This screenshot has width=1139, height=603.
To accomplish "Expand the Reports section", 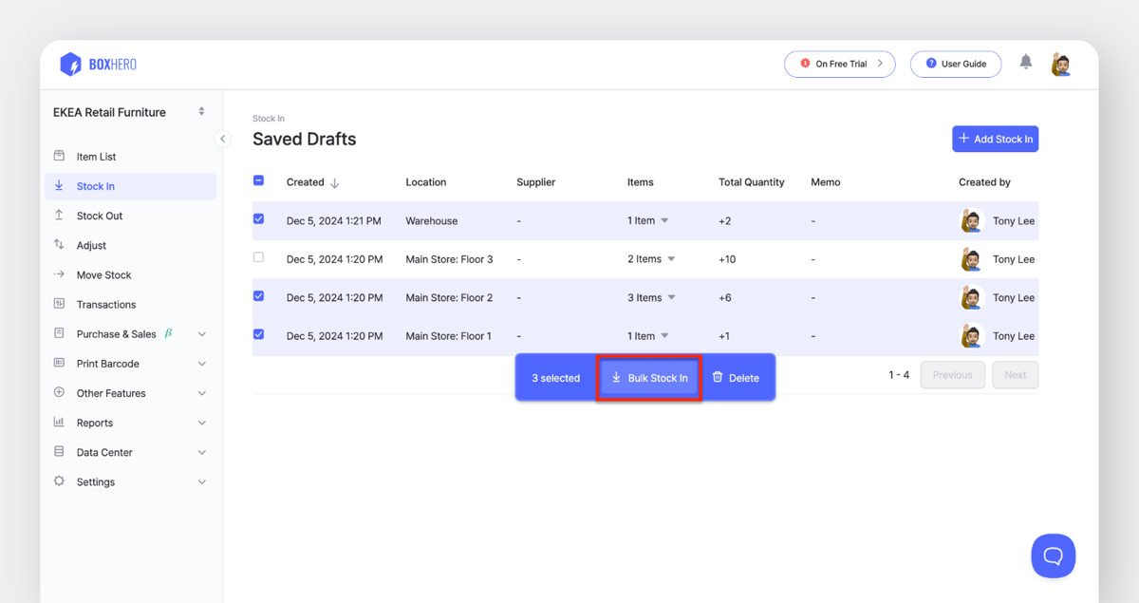I will (x=97, y=422).
